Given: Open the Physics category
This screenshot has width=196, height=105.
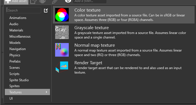Looking at the screenshot, I should click(14, 55).
